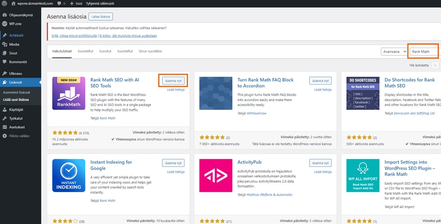The width and height of the screenshot is (441, 224).
Task: Click the plus icon beside Uusi
Action: [72, 4]
